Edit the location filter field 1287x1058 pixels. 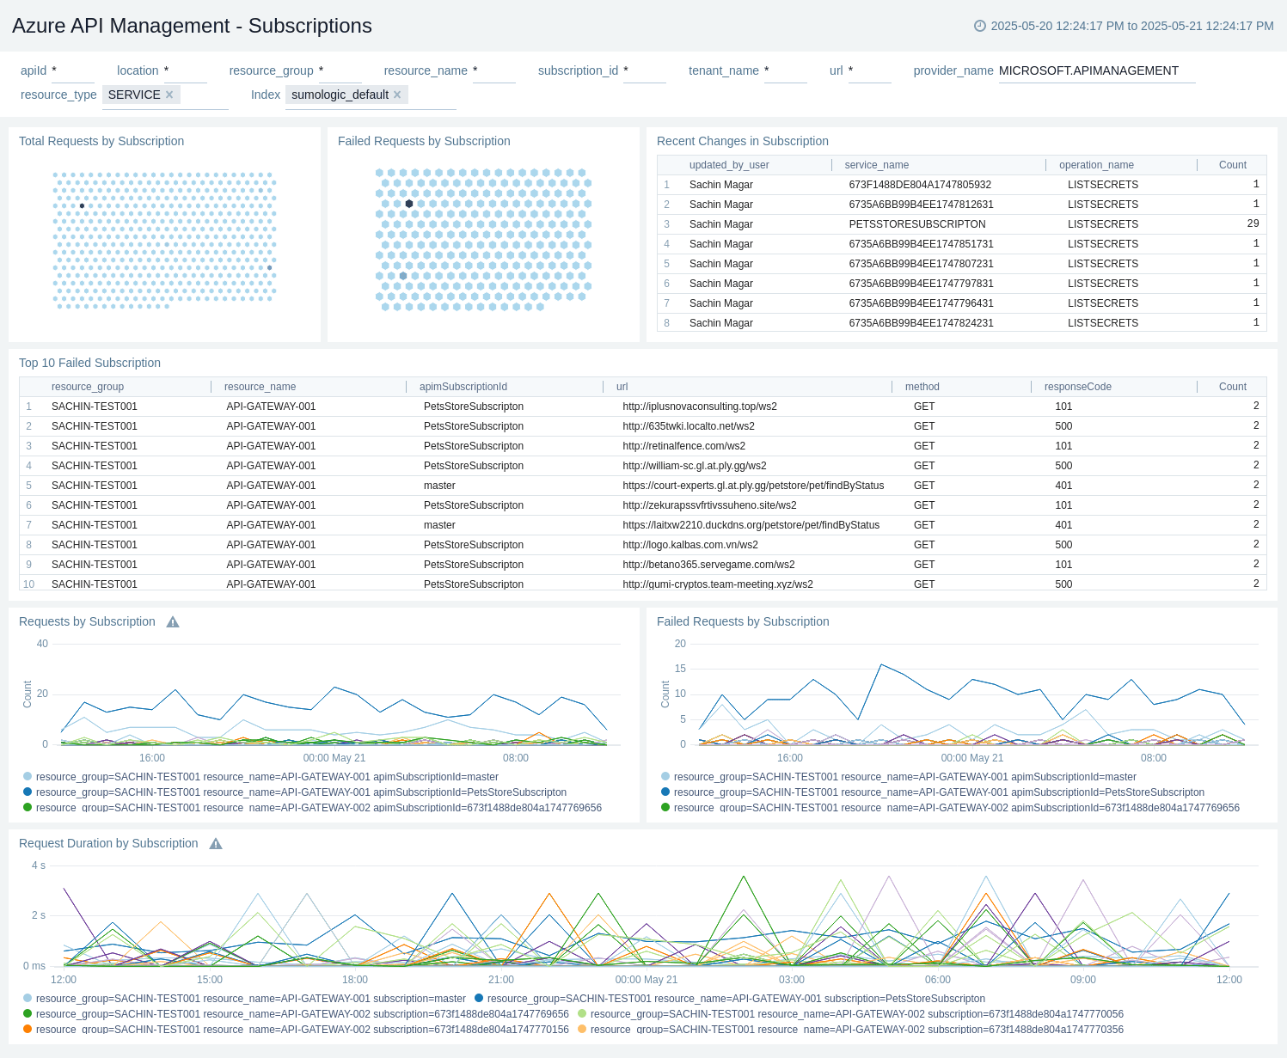coord(186,70)
